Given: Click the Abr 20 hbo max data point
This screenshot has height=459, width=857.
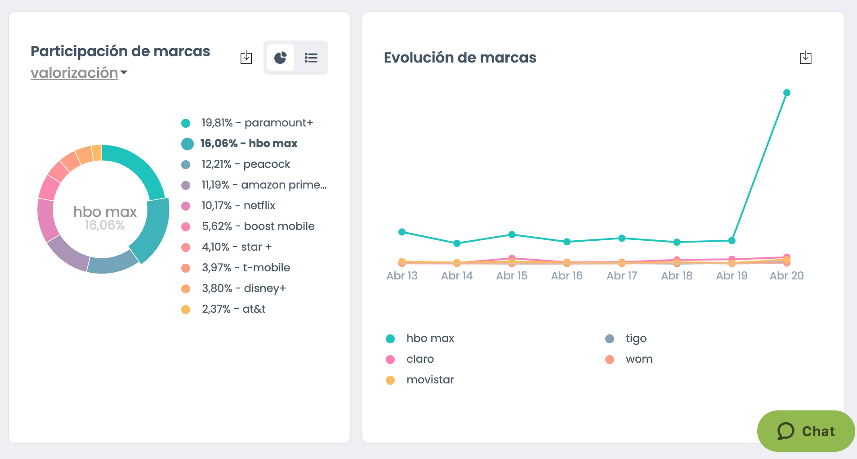Looking at the screenshot, I should [x=787, y=93].
